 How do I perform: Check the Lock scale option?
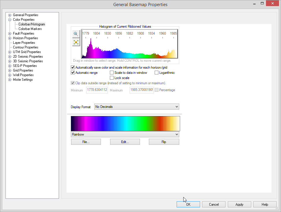[112, 78]
